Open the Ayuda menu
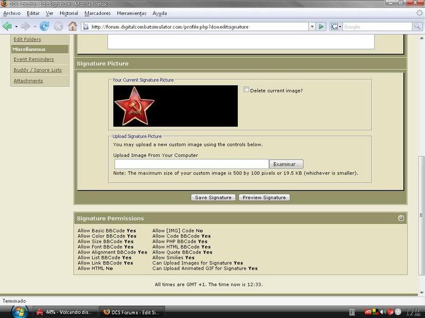 tap(159, 13)
